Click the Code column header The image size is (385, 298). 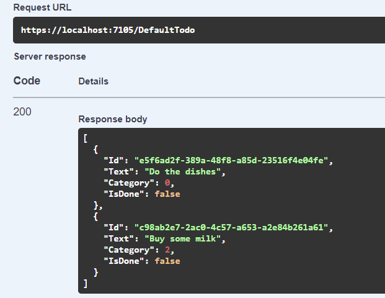[x=27, y=81]
